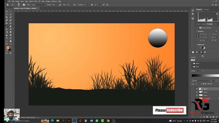The width and height of the screenshot is (219, 123).
Task: Open smoothing options gear
Action: pyautogui.click(x=92, y=5)
